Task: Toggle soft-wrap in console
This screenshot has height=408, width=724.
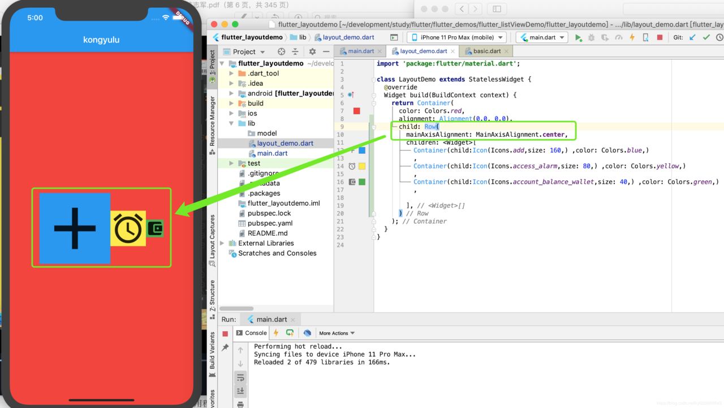Action: 240,377
